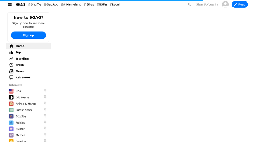
Task: Open Memeland in the top bar
Action: (71, 4)
